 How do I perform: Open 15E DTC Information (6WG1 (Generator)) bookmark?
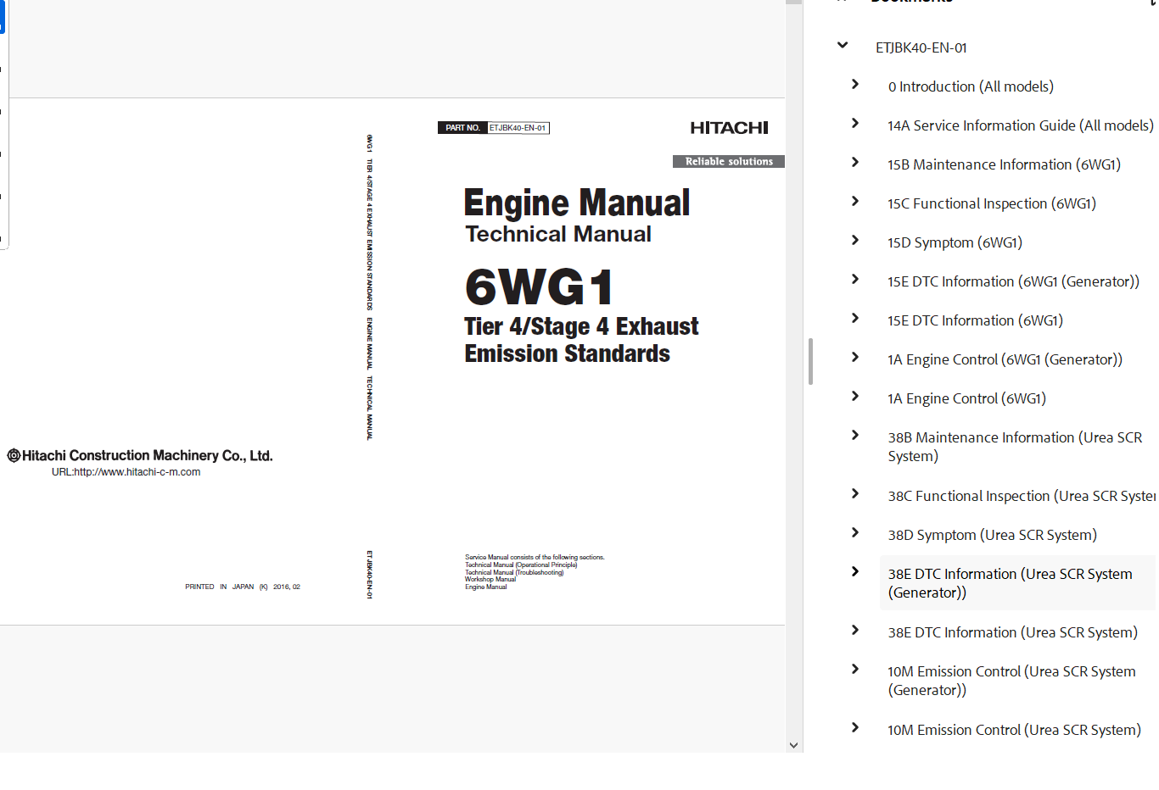[1013, 281]
